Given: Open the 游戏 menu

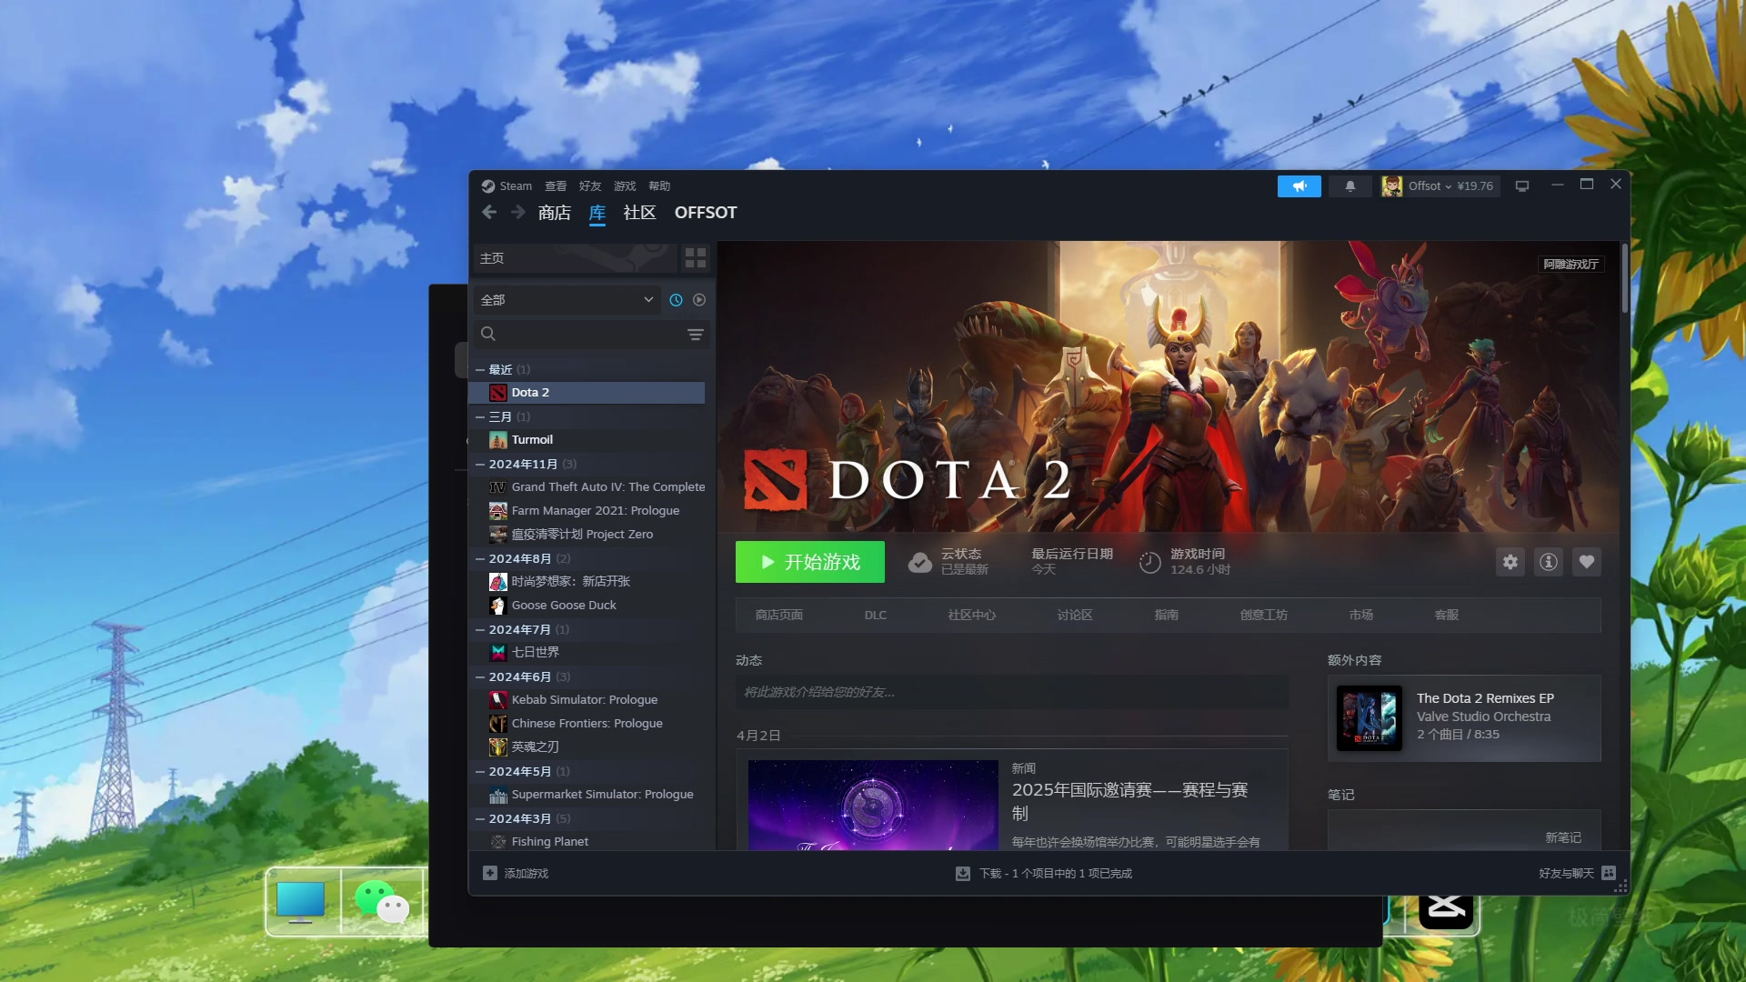Looking at the screenshot, I should 625,185.
